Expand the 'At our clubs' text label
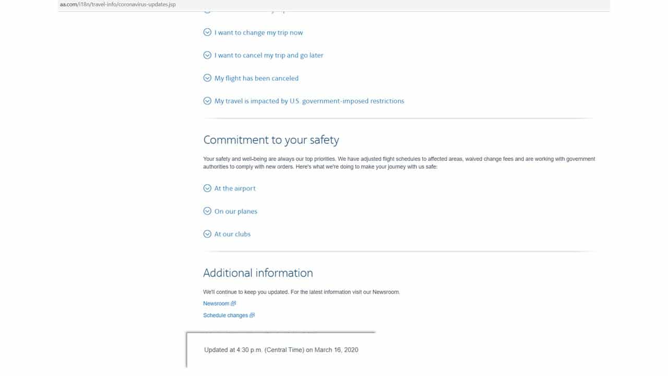The width and height of the screenshot is (668, 376). (232, 234)
